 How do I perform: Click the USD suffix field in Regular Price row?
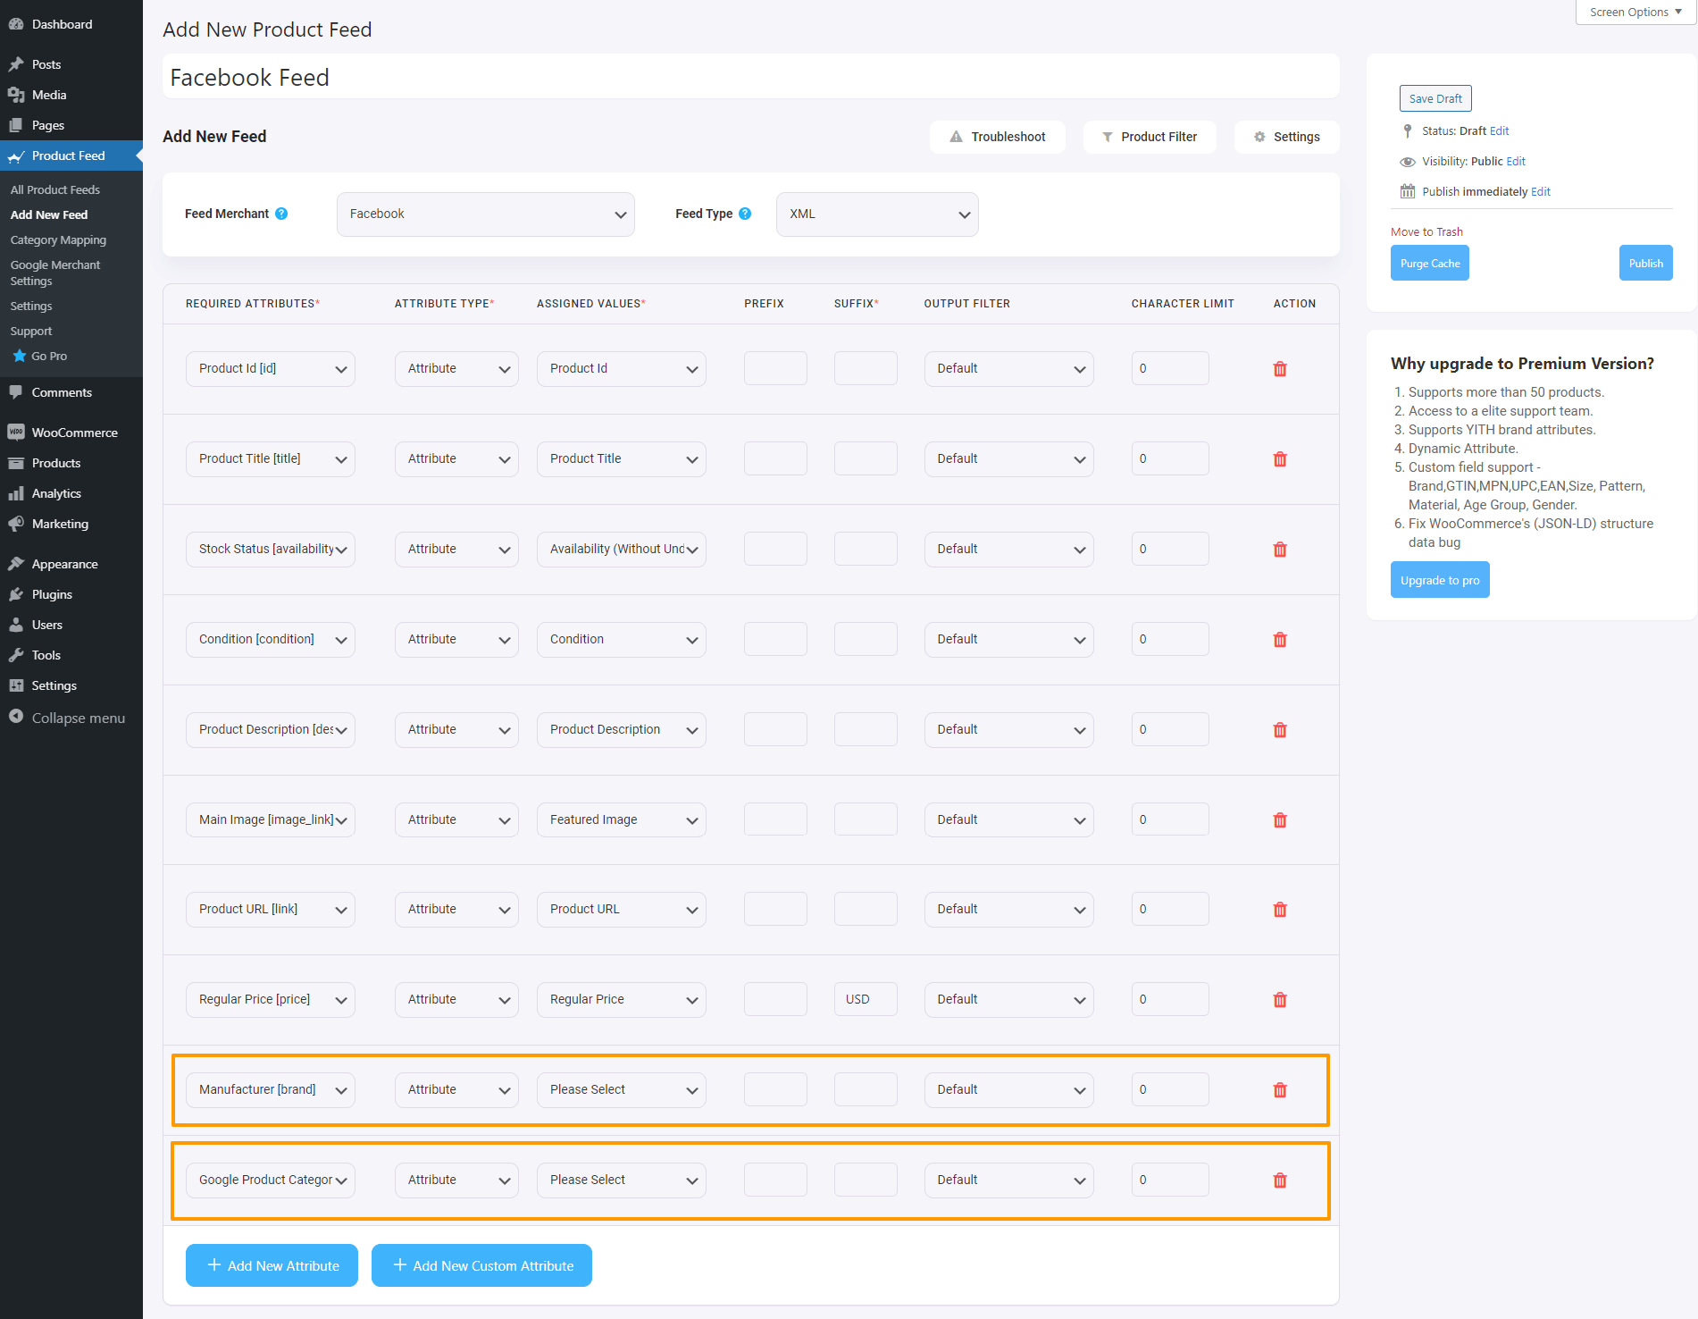(866, 999)
